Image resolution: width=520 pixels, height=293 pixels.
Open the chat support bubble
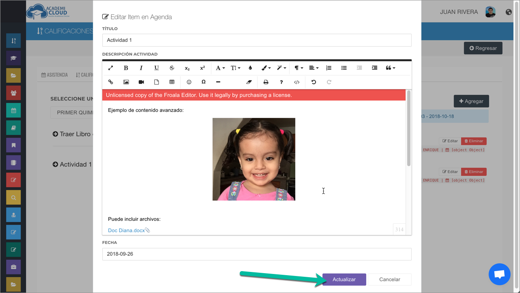click(499, 274)
